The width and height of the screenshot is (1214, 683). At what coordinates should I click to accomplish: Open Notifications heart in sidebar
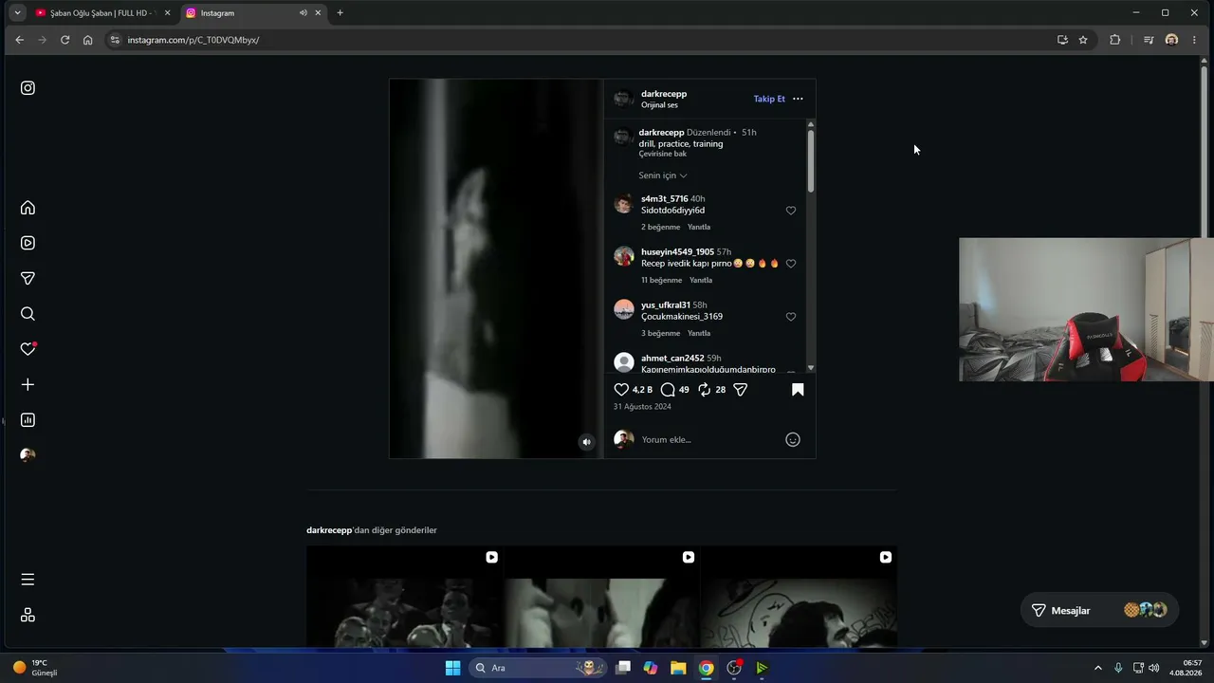(28, 349)
